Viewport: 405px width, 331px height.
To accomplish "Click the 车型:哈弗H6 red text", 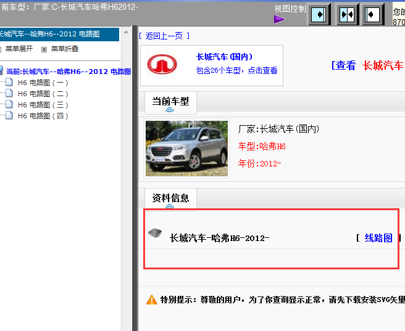I will click(262, 147).
